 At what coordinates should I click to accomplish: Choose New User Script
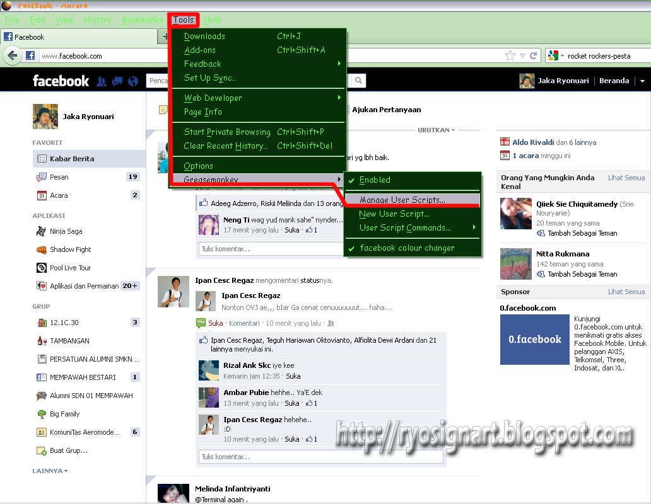(413, 214)
